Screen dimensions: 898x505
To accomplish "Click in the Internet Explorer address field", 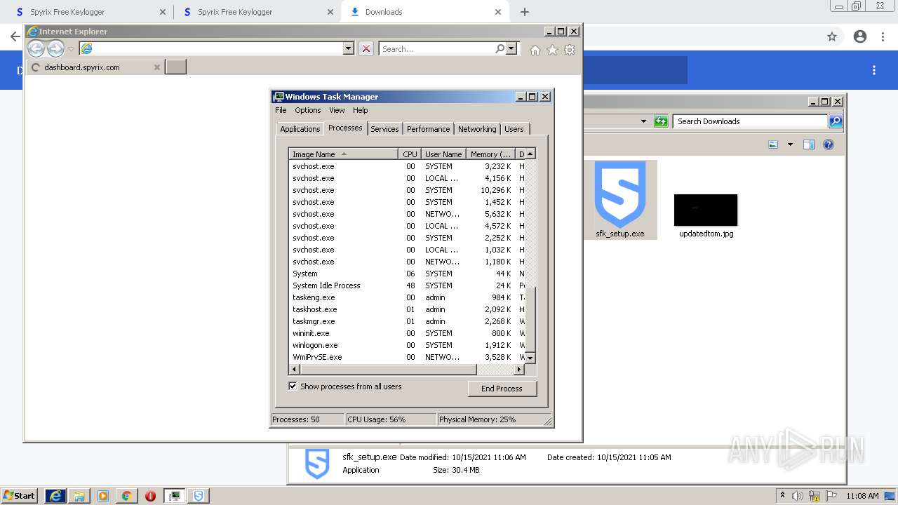I will [x=217, y=48].
